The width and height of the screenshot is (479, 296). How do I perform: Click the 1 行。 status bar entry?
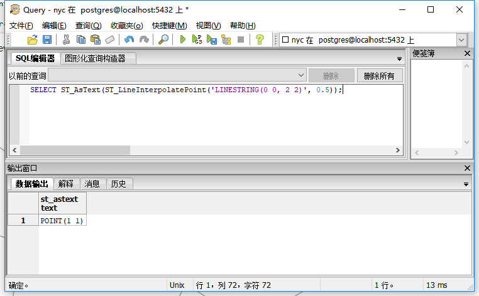(384, 285)
